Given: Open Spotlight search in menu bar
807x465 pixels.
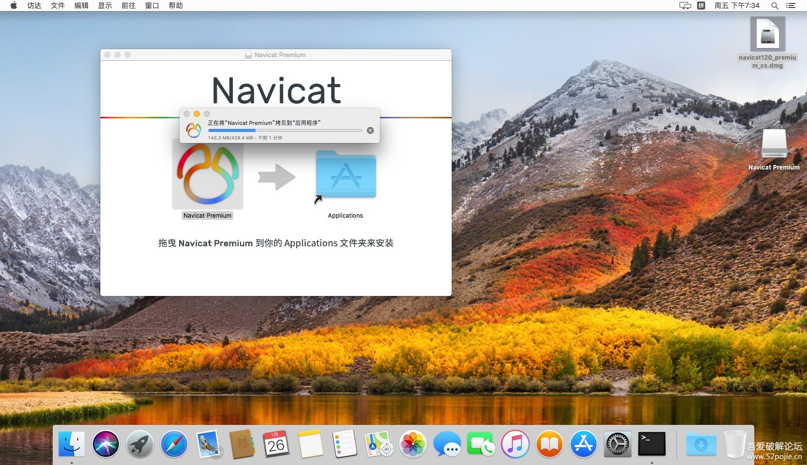Looking at the screenshot, I should click(775, 6).
